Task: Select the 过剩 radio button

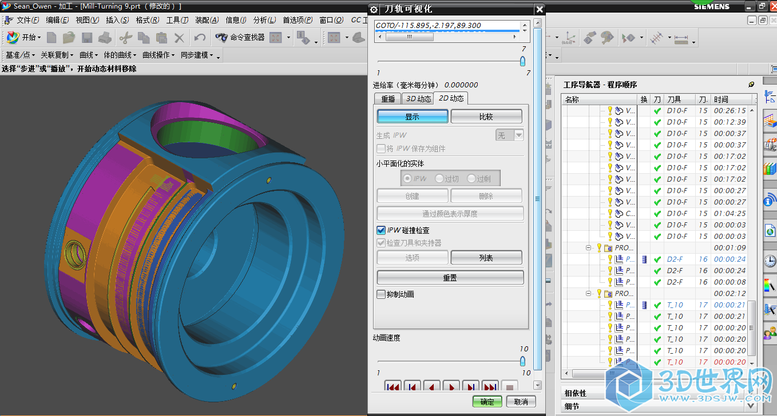Action: pyautogui.click(x=471, y=179)
